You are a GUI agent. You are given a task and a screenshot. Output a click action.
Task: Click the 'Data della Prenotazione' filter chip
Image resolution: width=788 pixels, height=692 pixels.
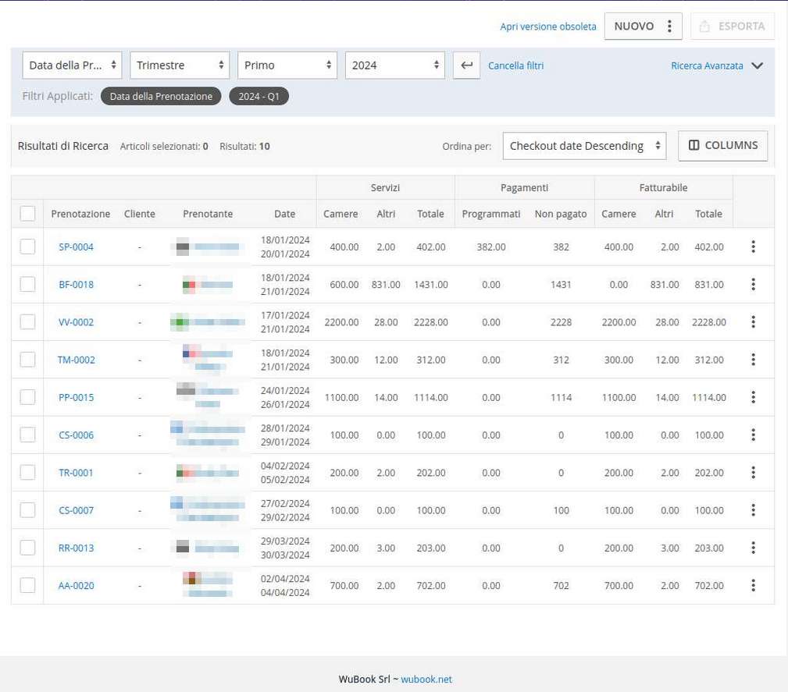pyautogui.click(x=161, y=97)
